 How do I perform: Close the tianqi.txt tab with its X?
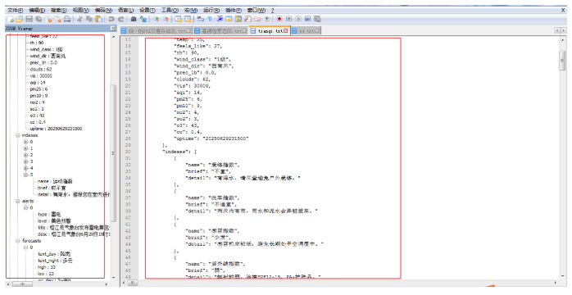coord(286,31)
